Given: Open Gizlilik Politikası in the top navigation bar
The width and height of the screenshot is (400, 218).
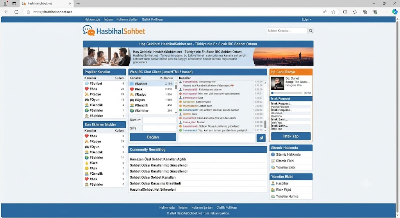Looking at the screenshot, I should 152,19.
